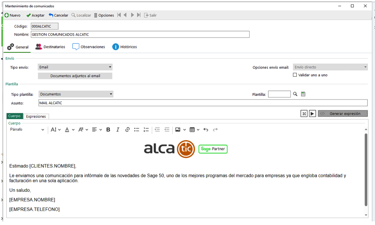Click Documentos adjuntos al email button

[75, 76]
